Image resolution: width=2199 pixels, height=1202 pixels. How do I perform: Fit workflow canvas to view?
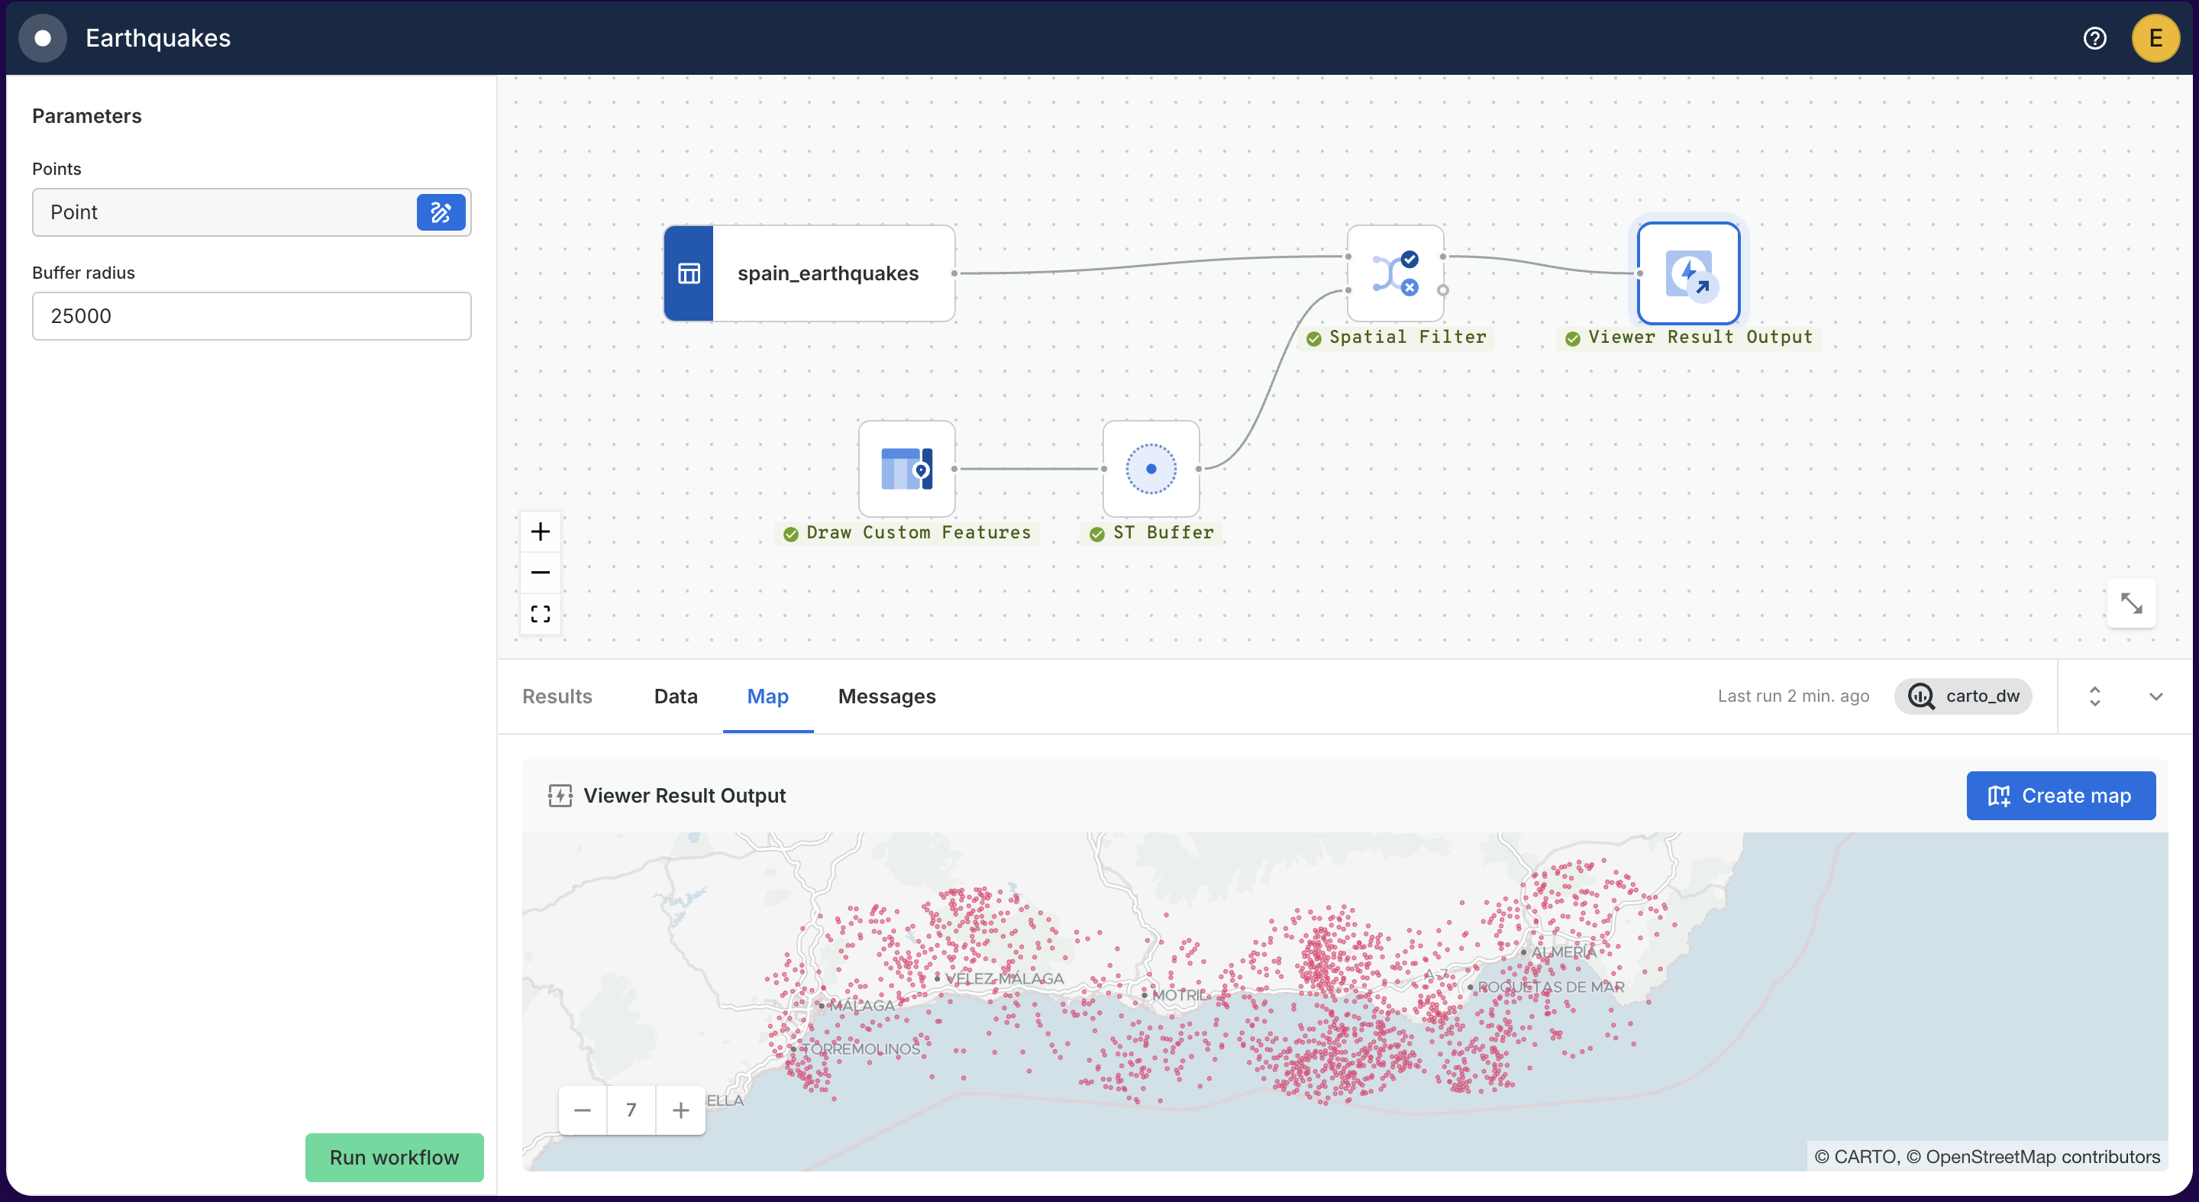point(540,613)
